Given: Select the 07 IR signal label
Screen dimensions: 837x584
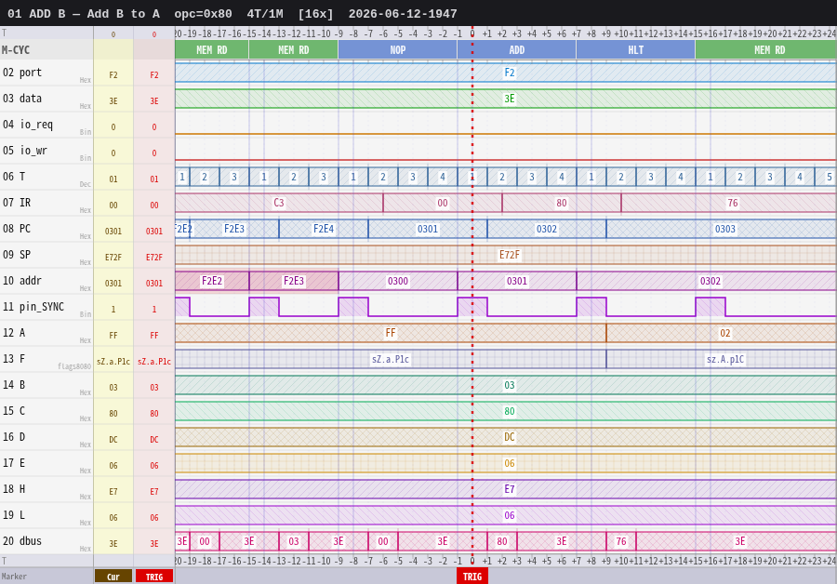Looking at the screenshot, I should pos(17,203).
